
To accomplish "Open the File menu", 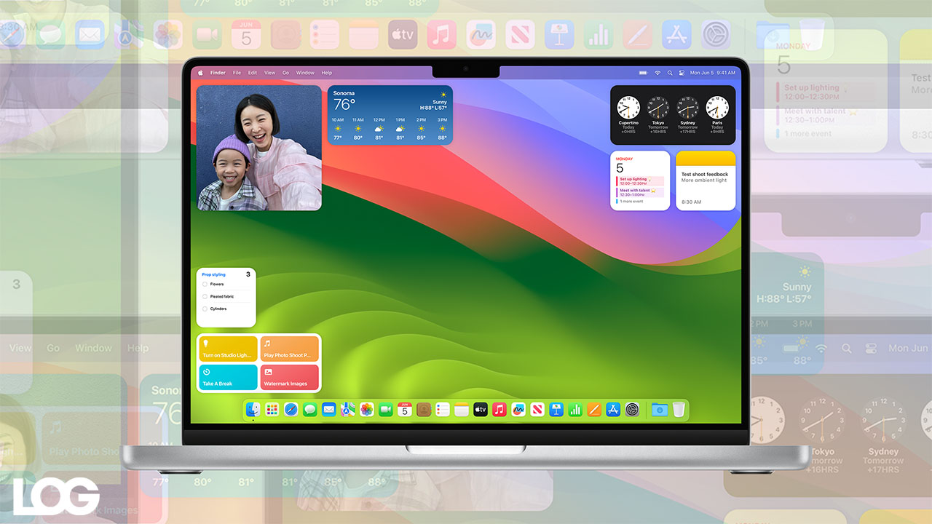I will [237, 73].
